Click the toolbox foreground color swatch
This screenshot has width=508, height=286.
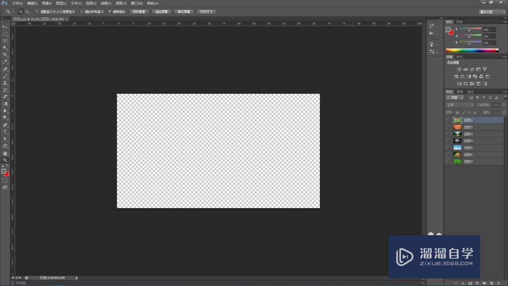(4, 171)
